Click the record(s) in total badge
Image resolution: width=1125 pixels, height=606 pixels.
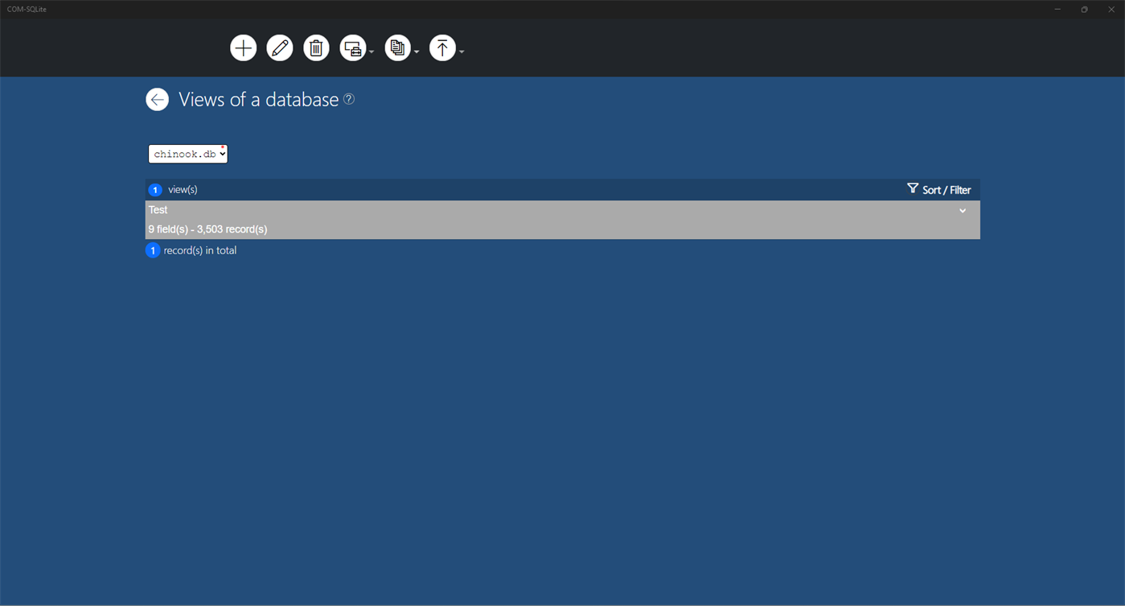153,250
